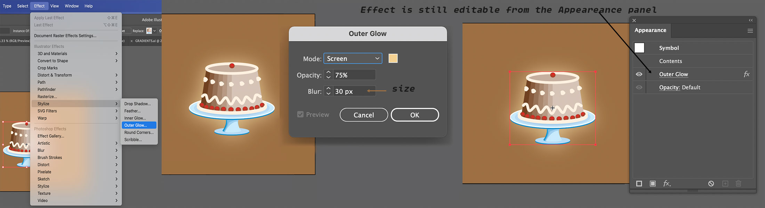Open the Appearance panel hamburger menu
The image size is (765, 208).
(x=750, y=31)
